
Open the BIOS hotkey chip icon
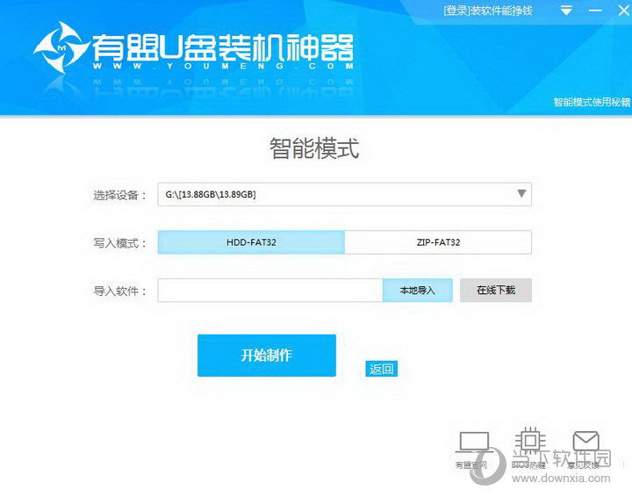[530, 441]
